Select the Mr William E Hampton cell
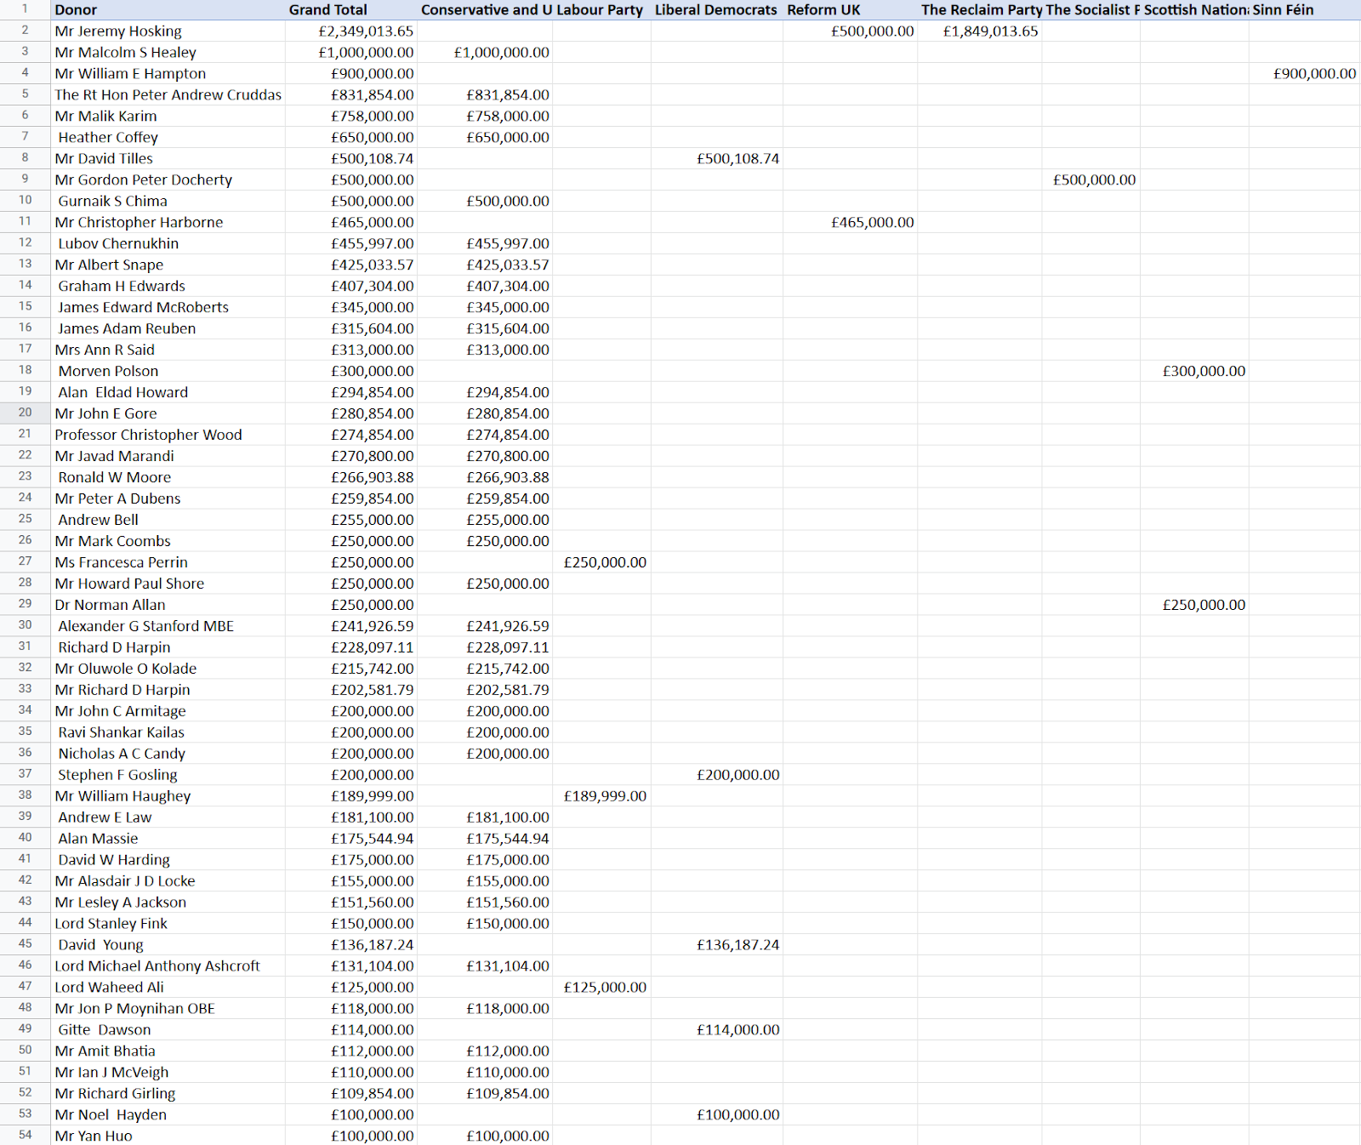Image resolution: width=1361 pixels, height=1145 pixels. [x=168, y=74]
